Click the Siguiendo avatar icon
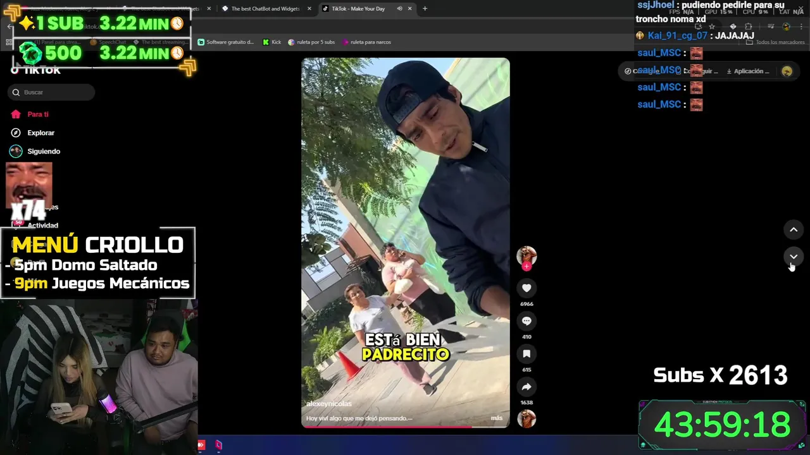Screen dimensions: 810x455 point(16,151)
